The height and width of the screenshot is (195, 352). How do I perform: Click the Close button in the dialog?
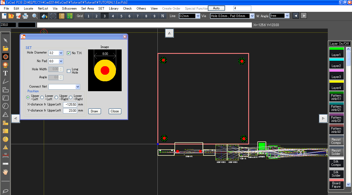tap(115, 111)
